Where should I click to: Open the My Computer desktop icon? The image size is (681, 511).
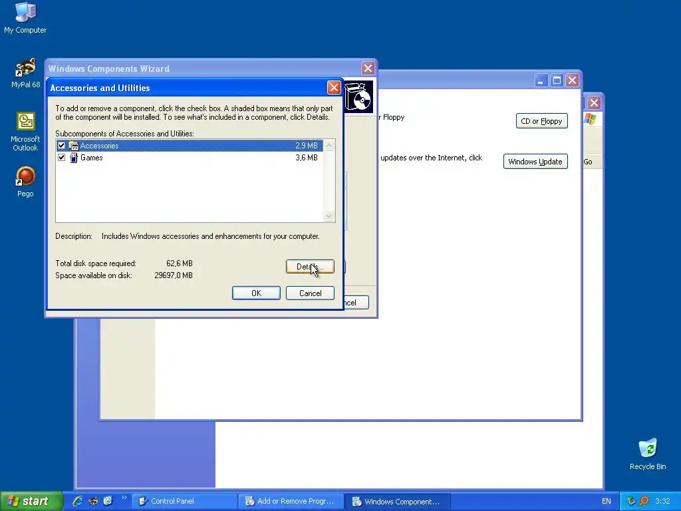(x=25, y=18)
